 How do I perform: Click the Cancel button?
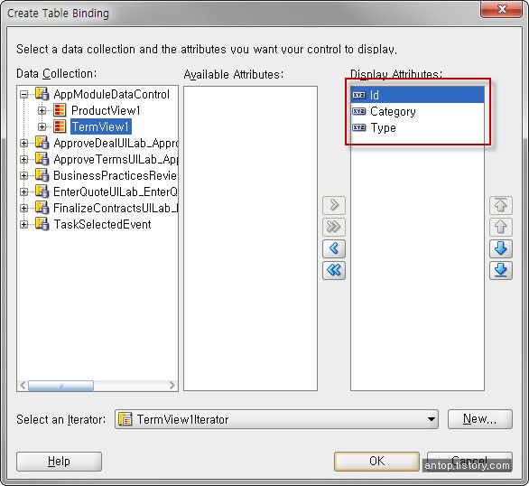[x=469, y=461]
